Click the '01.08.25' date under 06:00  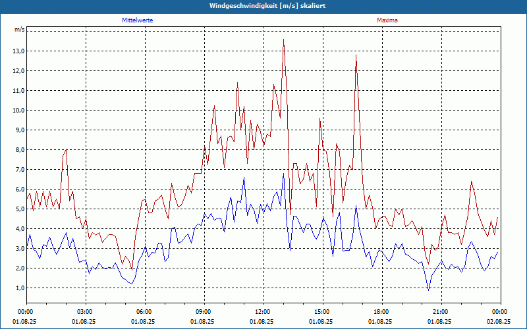click(x=143, y=322)
